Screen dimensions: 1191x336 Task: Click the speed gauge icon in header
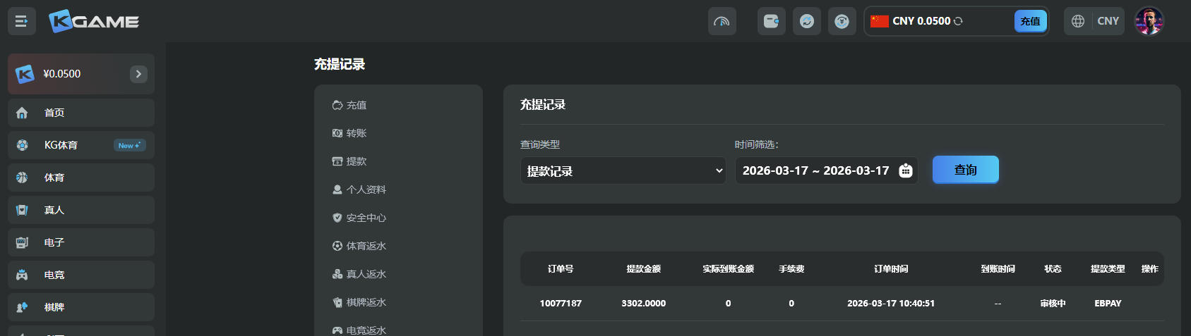tap(722, 21)
